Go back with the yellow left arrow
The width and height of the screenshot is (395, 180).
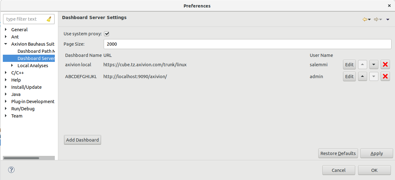point(365,19)
